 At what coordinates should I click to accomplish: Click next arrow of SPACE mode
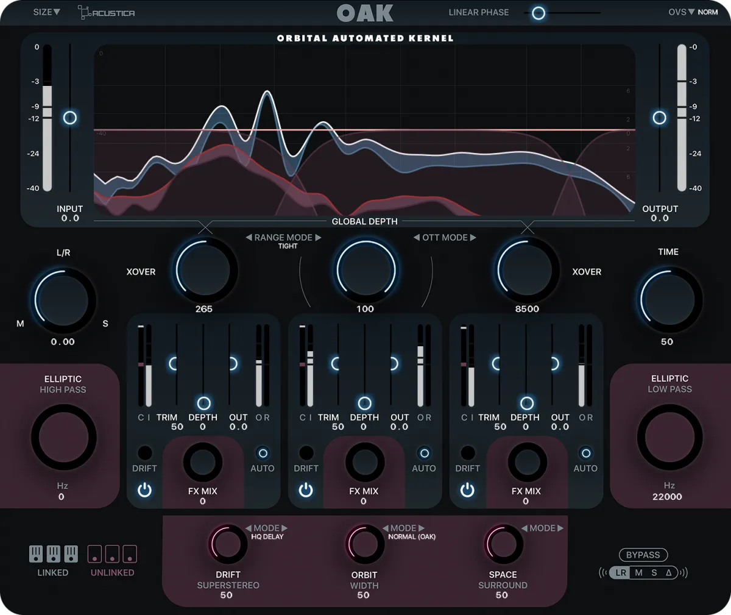(x=560, y=528)
